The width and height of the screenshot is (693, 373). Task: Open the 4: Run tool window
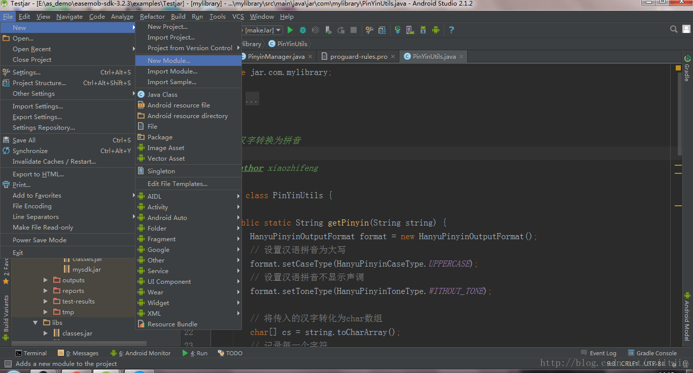195,353
